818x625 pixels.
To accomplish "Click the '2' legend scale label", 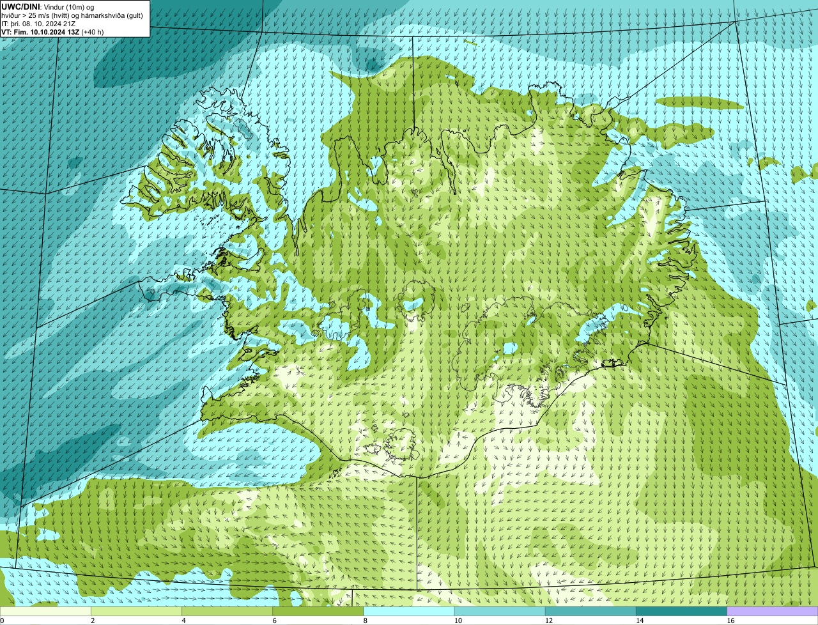I will tap(93, 621).
